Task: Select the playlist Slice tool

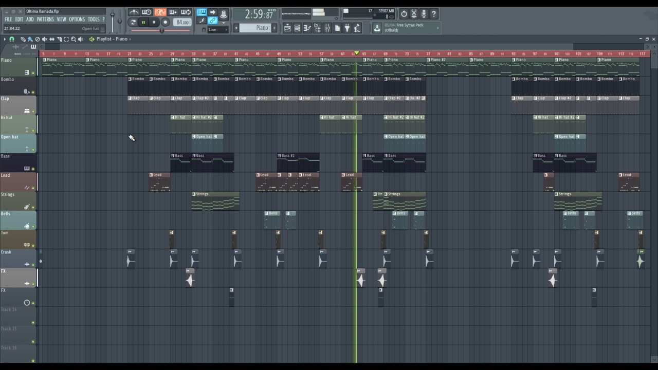Action: 59,39
